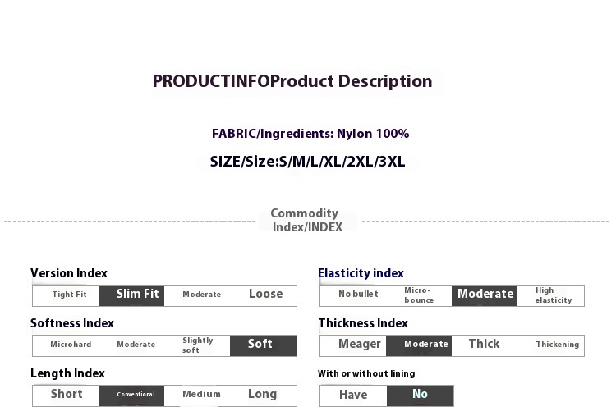Choose Medium in Length Index

coord(201,394)
